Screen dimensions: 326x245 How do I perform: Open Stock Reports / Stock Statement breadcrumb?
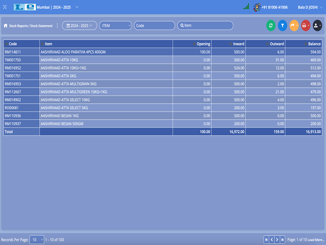click(31, 26)
